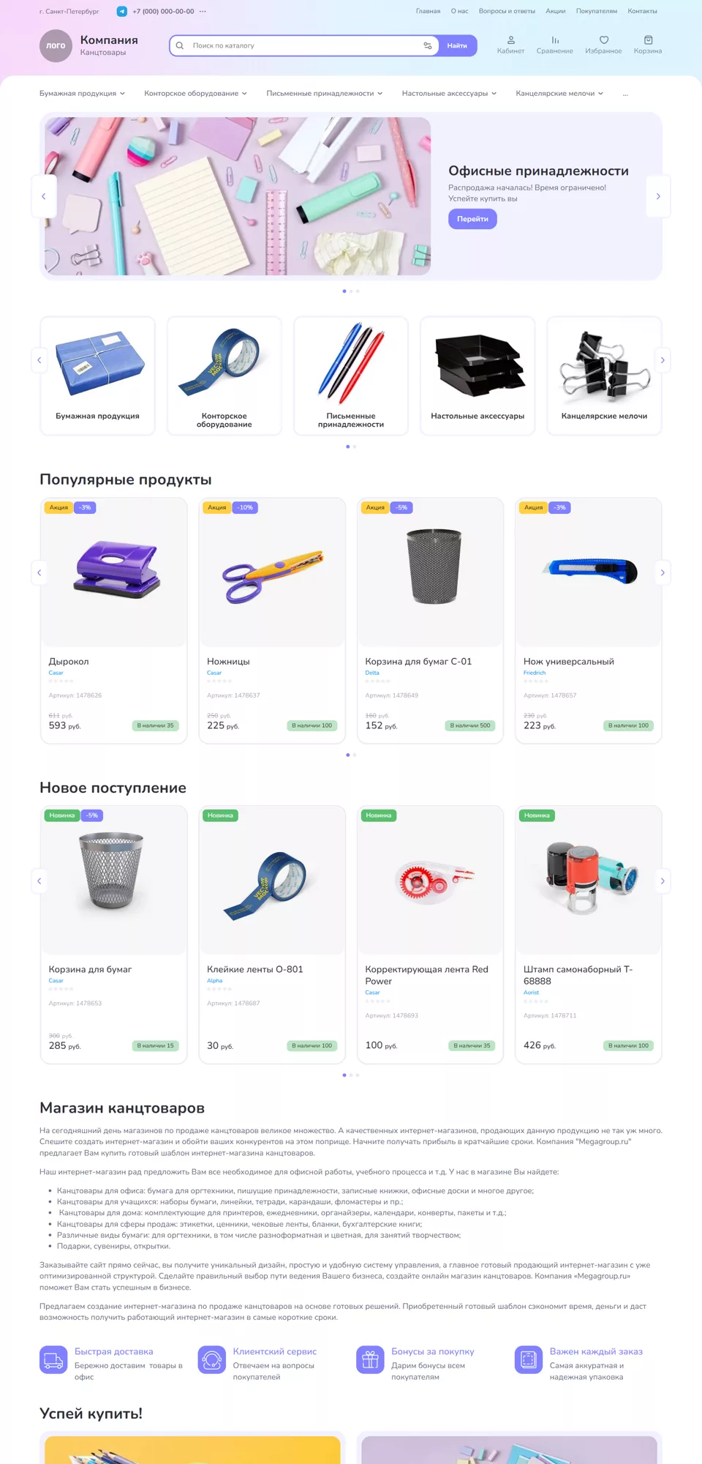Viewport: 702px width, 1464px height.
Task: Click the Telegram icon near phone number
Action: (x=122, y=11)
